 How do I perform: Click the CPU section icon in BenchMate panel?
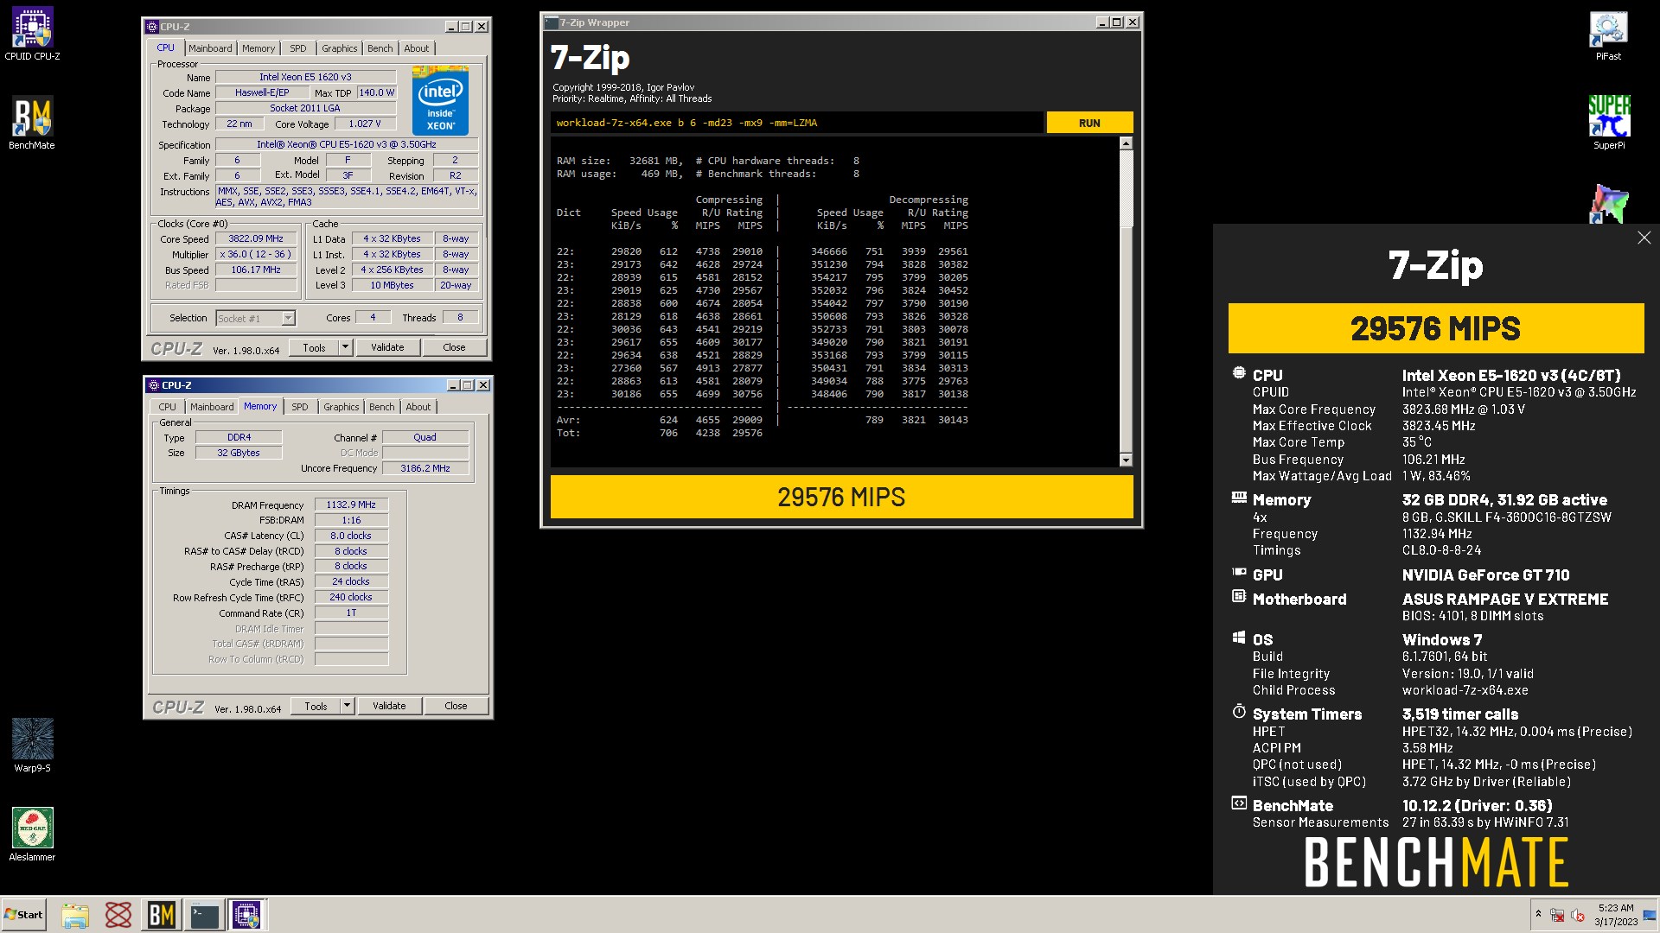[1239, 374]
